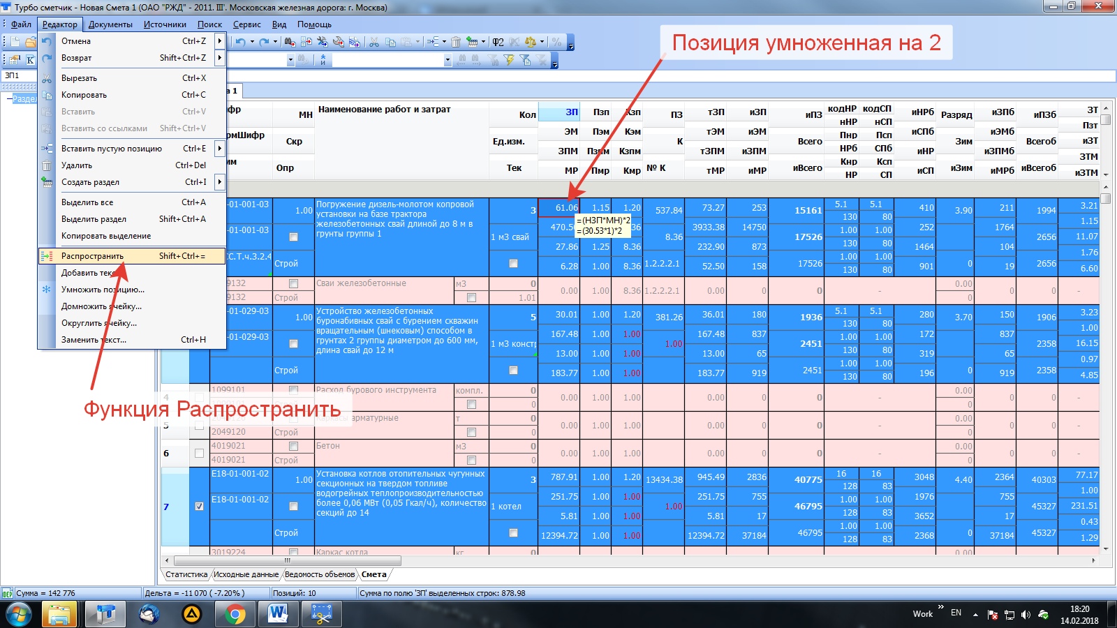
Task: Click the insert empty position toolbar icon
Action: 433,42
